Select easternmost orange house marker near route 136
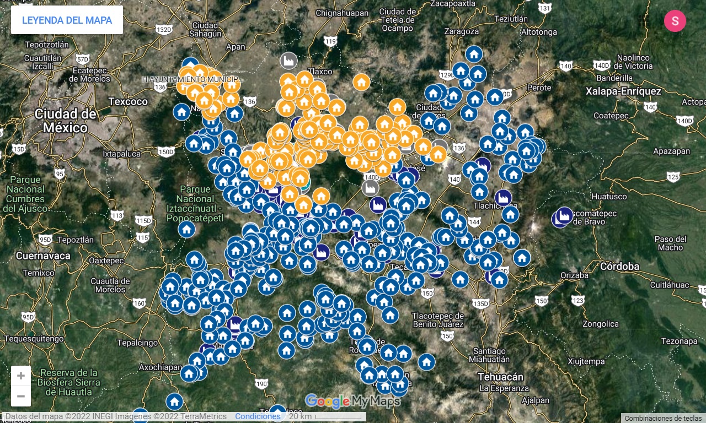The height and width of the screenshot is (423, 706). (x=438, y=154)
